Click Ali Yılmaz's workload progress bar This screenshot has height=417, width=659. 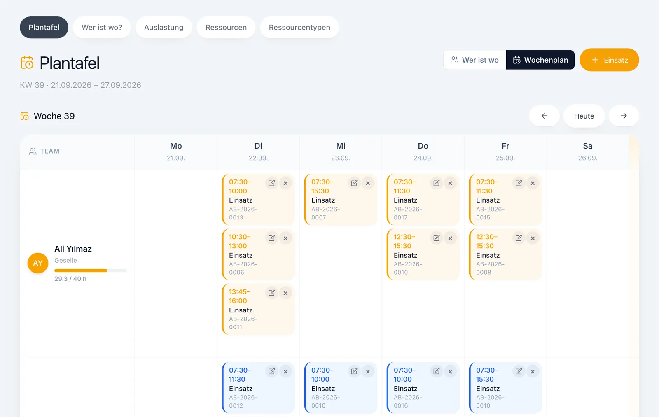point(91,270)
